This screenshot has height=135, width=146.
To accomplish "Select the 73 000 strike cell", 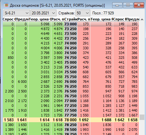I will (71, 24).
